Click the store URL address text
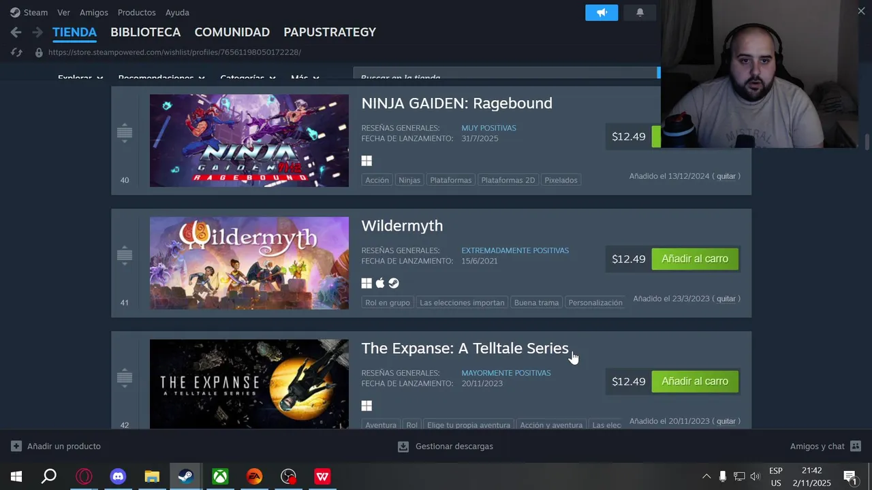This screenshot has width=872, height=490. pyautogui.click(x=174, y=52)
